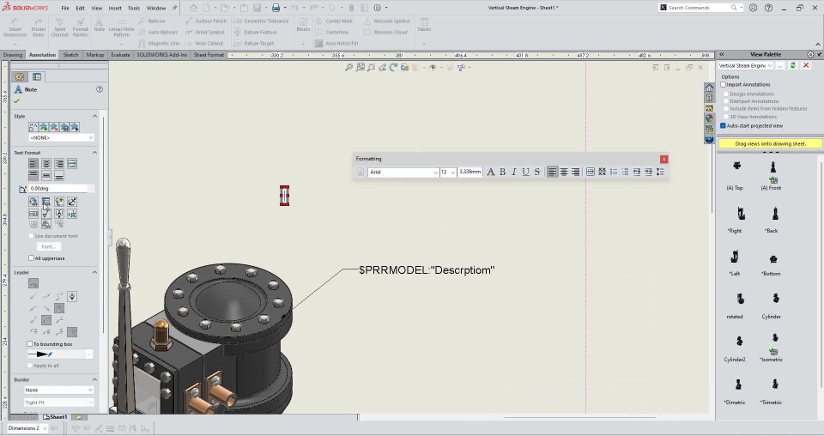Screen dimensions: 824x436
Task: Toggle Auto-start projected view checkbox
Action: click(x=723, y=125)
